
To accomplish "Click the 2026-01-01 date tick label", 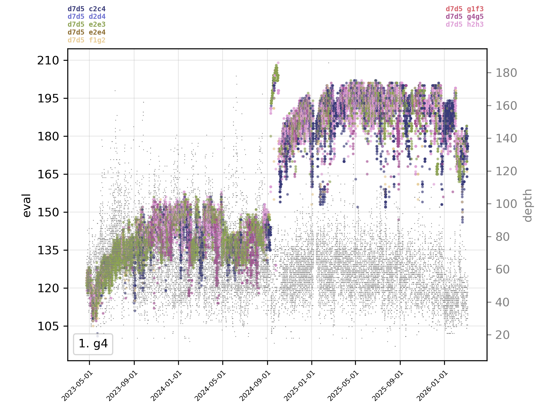I will tap(431, 386).
